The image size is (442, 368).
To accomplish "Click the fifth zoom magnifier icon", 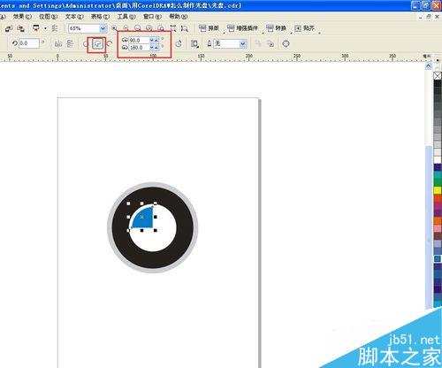I will pos(161,28).
